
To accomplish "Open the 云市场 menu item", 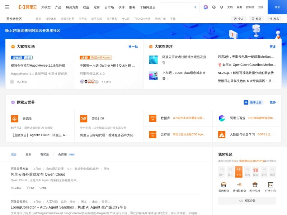I will point(109,7).
